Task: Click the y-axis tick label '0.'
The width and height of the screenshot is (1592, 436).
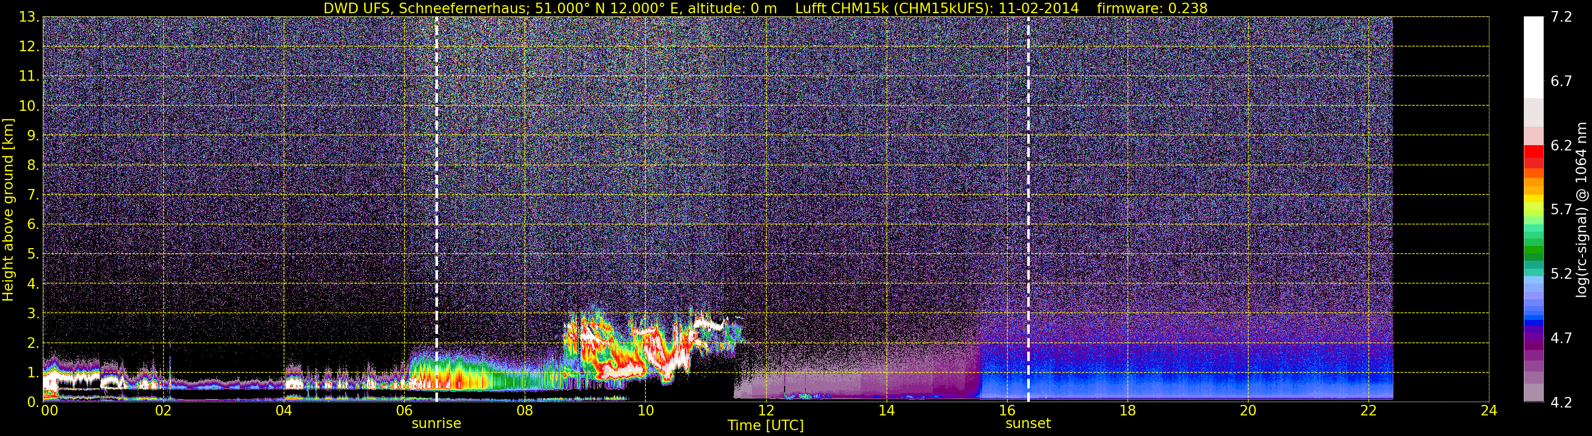Action: 33,401
